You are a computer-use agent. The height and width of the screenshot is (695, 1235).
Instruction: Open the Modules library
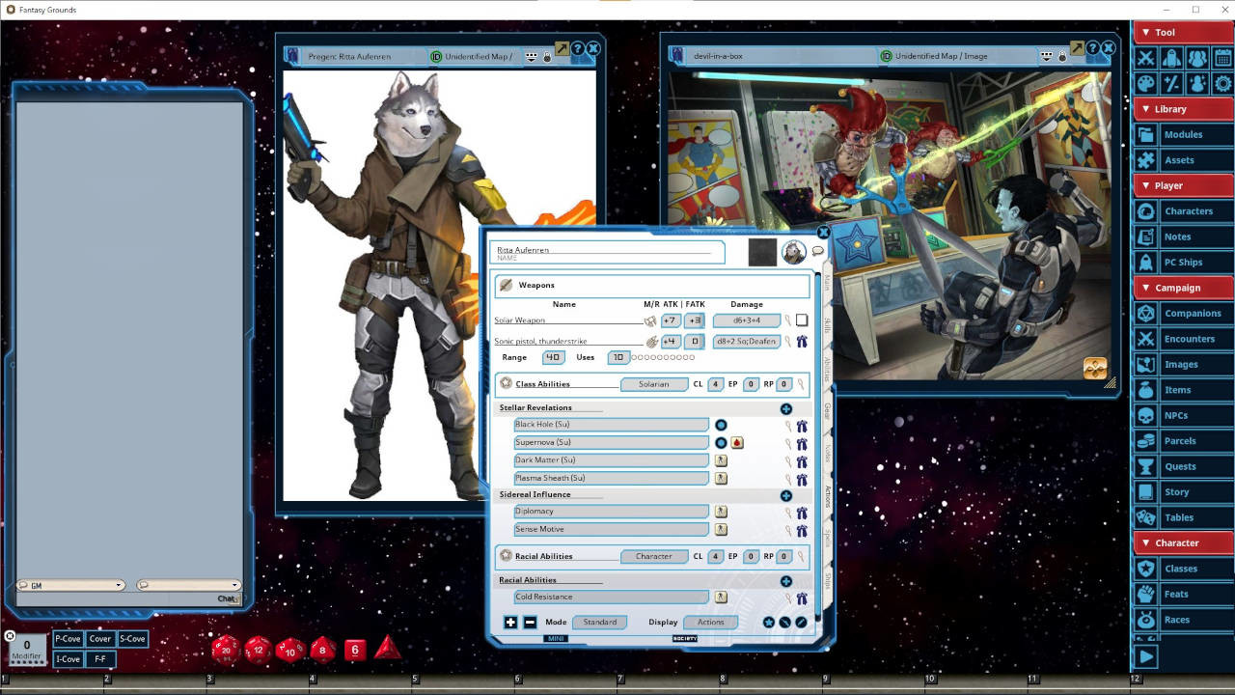tap(1183, 134)
